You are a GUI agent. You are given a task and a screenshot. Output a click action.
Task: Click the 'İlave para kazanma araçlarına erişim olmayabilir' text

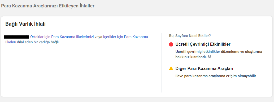pyautogui.click(x=216, y=76)
